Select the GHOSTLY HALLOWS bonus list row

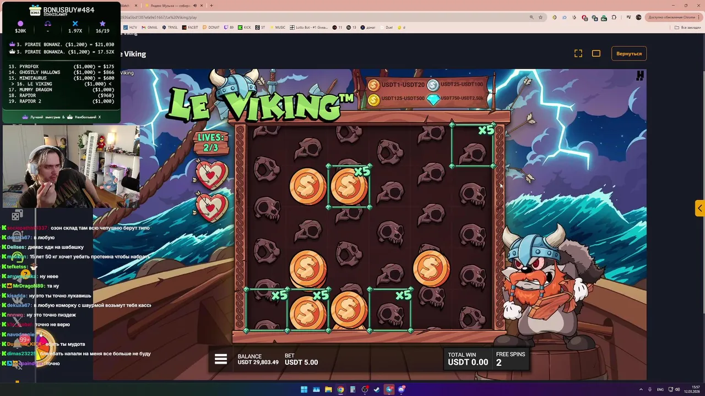tap(61, 72)
